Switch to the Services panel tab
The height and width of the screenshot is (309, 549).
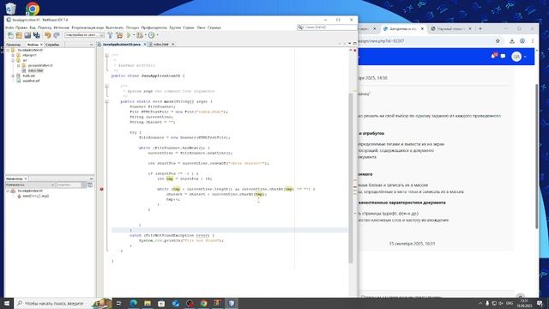tap(52, 45)
